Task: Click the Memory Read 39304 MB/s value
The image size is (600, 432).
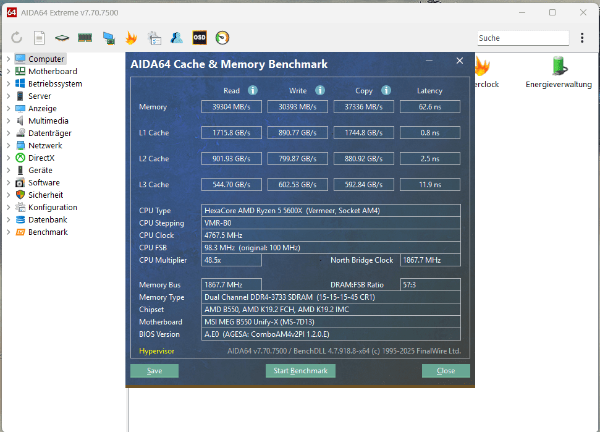Action: coord(232,107)
